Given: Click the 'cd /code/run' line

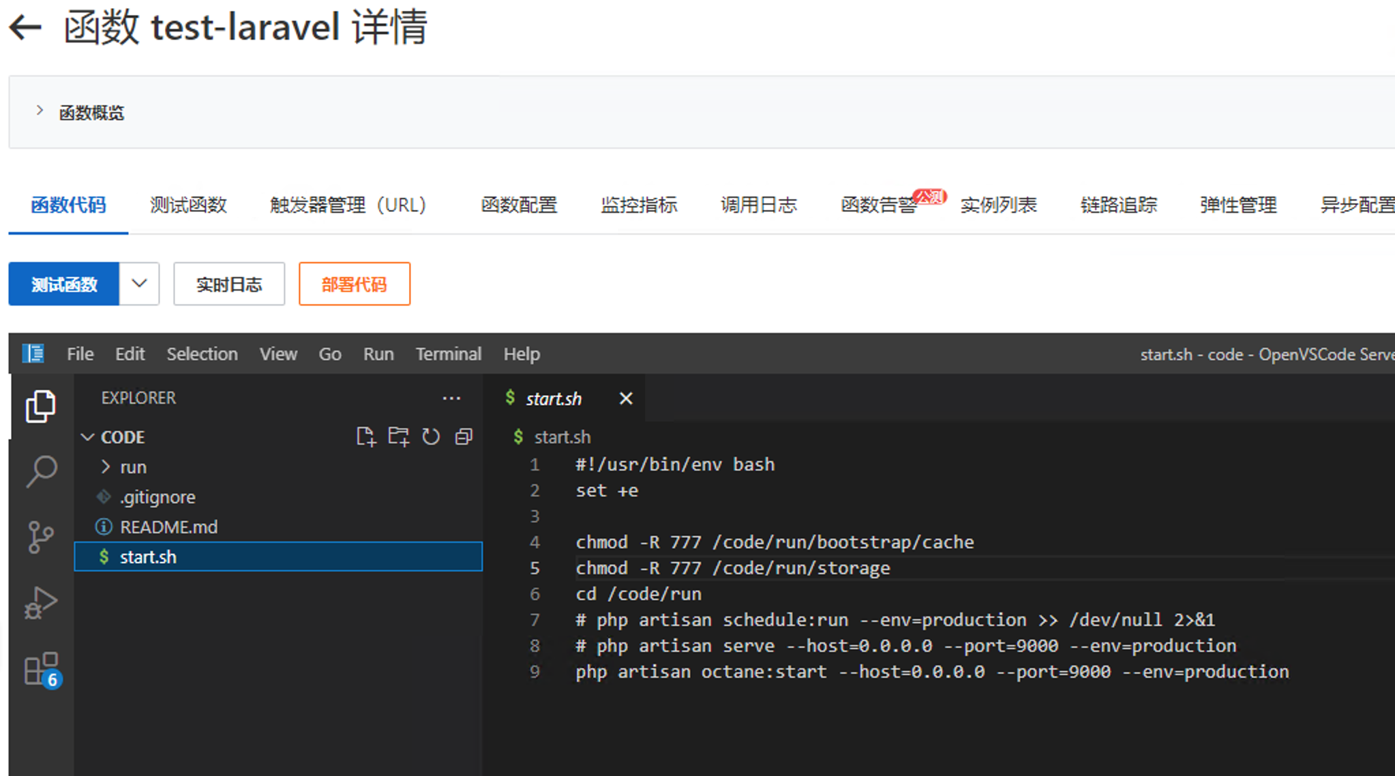Looking at the screenshot, I should click(x=639, y=594).
